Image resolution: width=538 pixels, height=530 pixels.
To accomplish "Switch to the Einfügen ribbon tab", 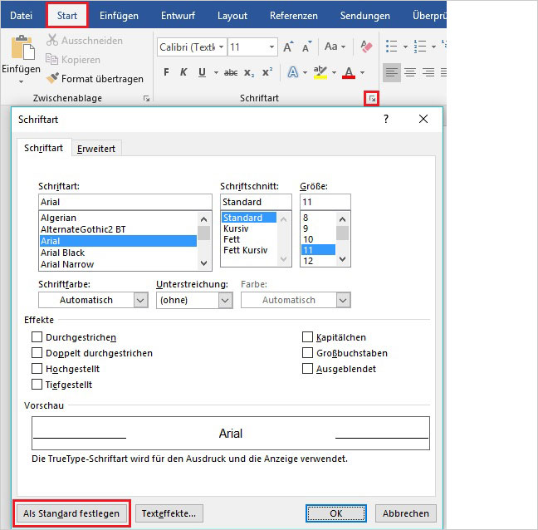I will (x=119, y=16).
